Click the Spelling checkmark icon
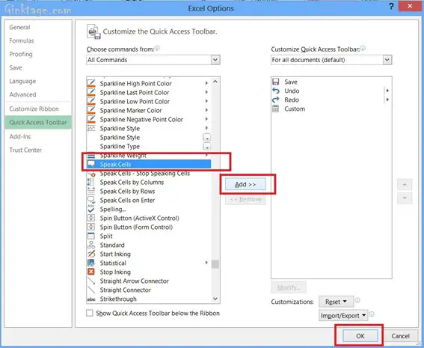Viewport: 424px width, 348px height. [x=91, y=209]
